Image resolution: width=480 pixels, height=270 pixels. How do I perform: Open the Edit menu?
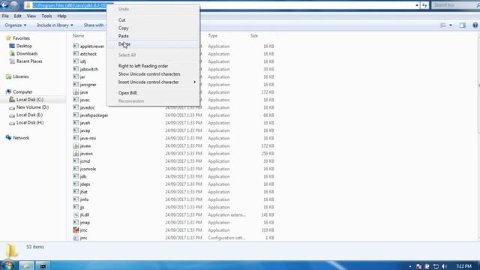click(18, 16)
